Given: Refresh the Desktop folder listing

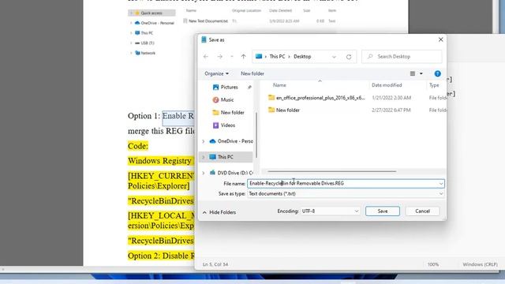Looking at the screenshot, I should point(349,57).
